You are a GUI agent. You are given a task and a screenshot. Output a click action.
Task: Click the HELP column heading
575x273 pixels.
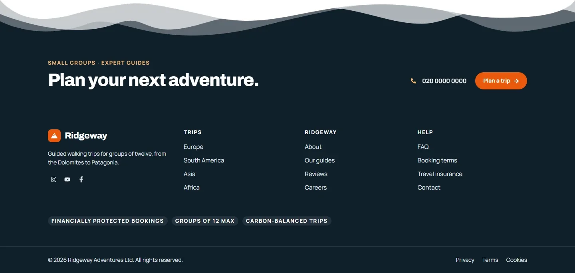[425, 132]
